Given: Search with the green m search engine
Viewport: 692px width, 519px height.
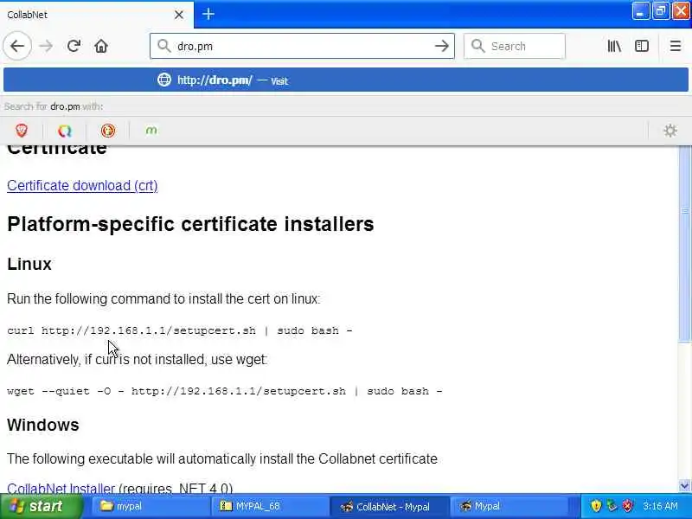Looking at the screenshot, I should (151, 131).
